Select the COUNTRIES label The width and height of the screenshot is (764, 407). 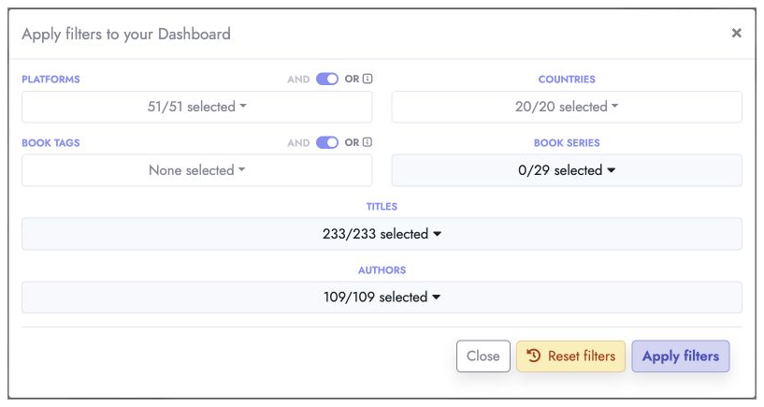[x=567, y=80]
